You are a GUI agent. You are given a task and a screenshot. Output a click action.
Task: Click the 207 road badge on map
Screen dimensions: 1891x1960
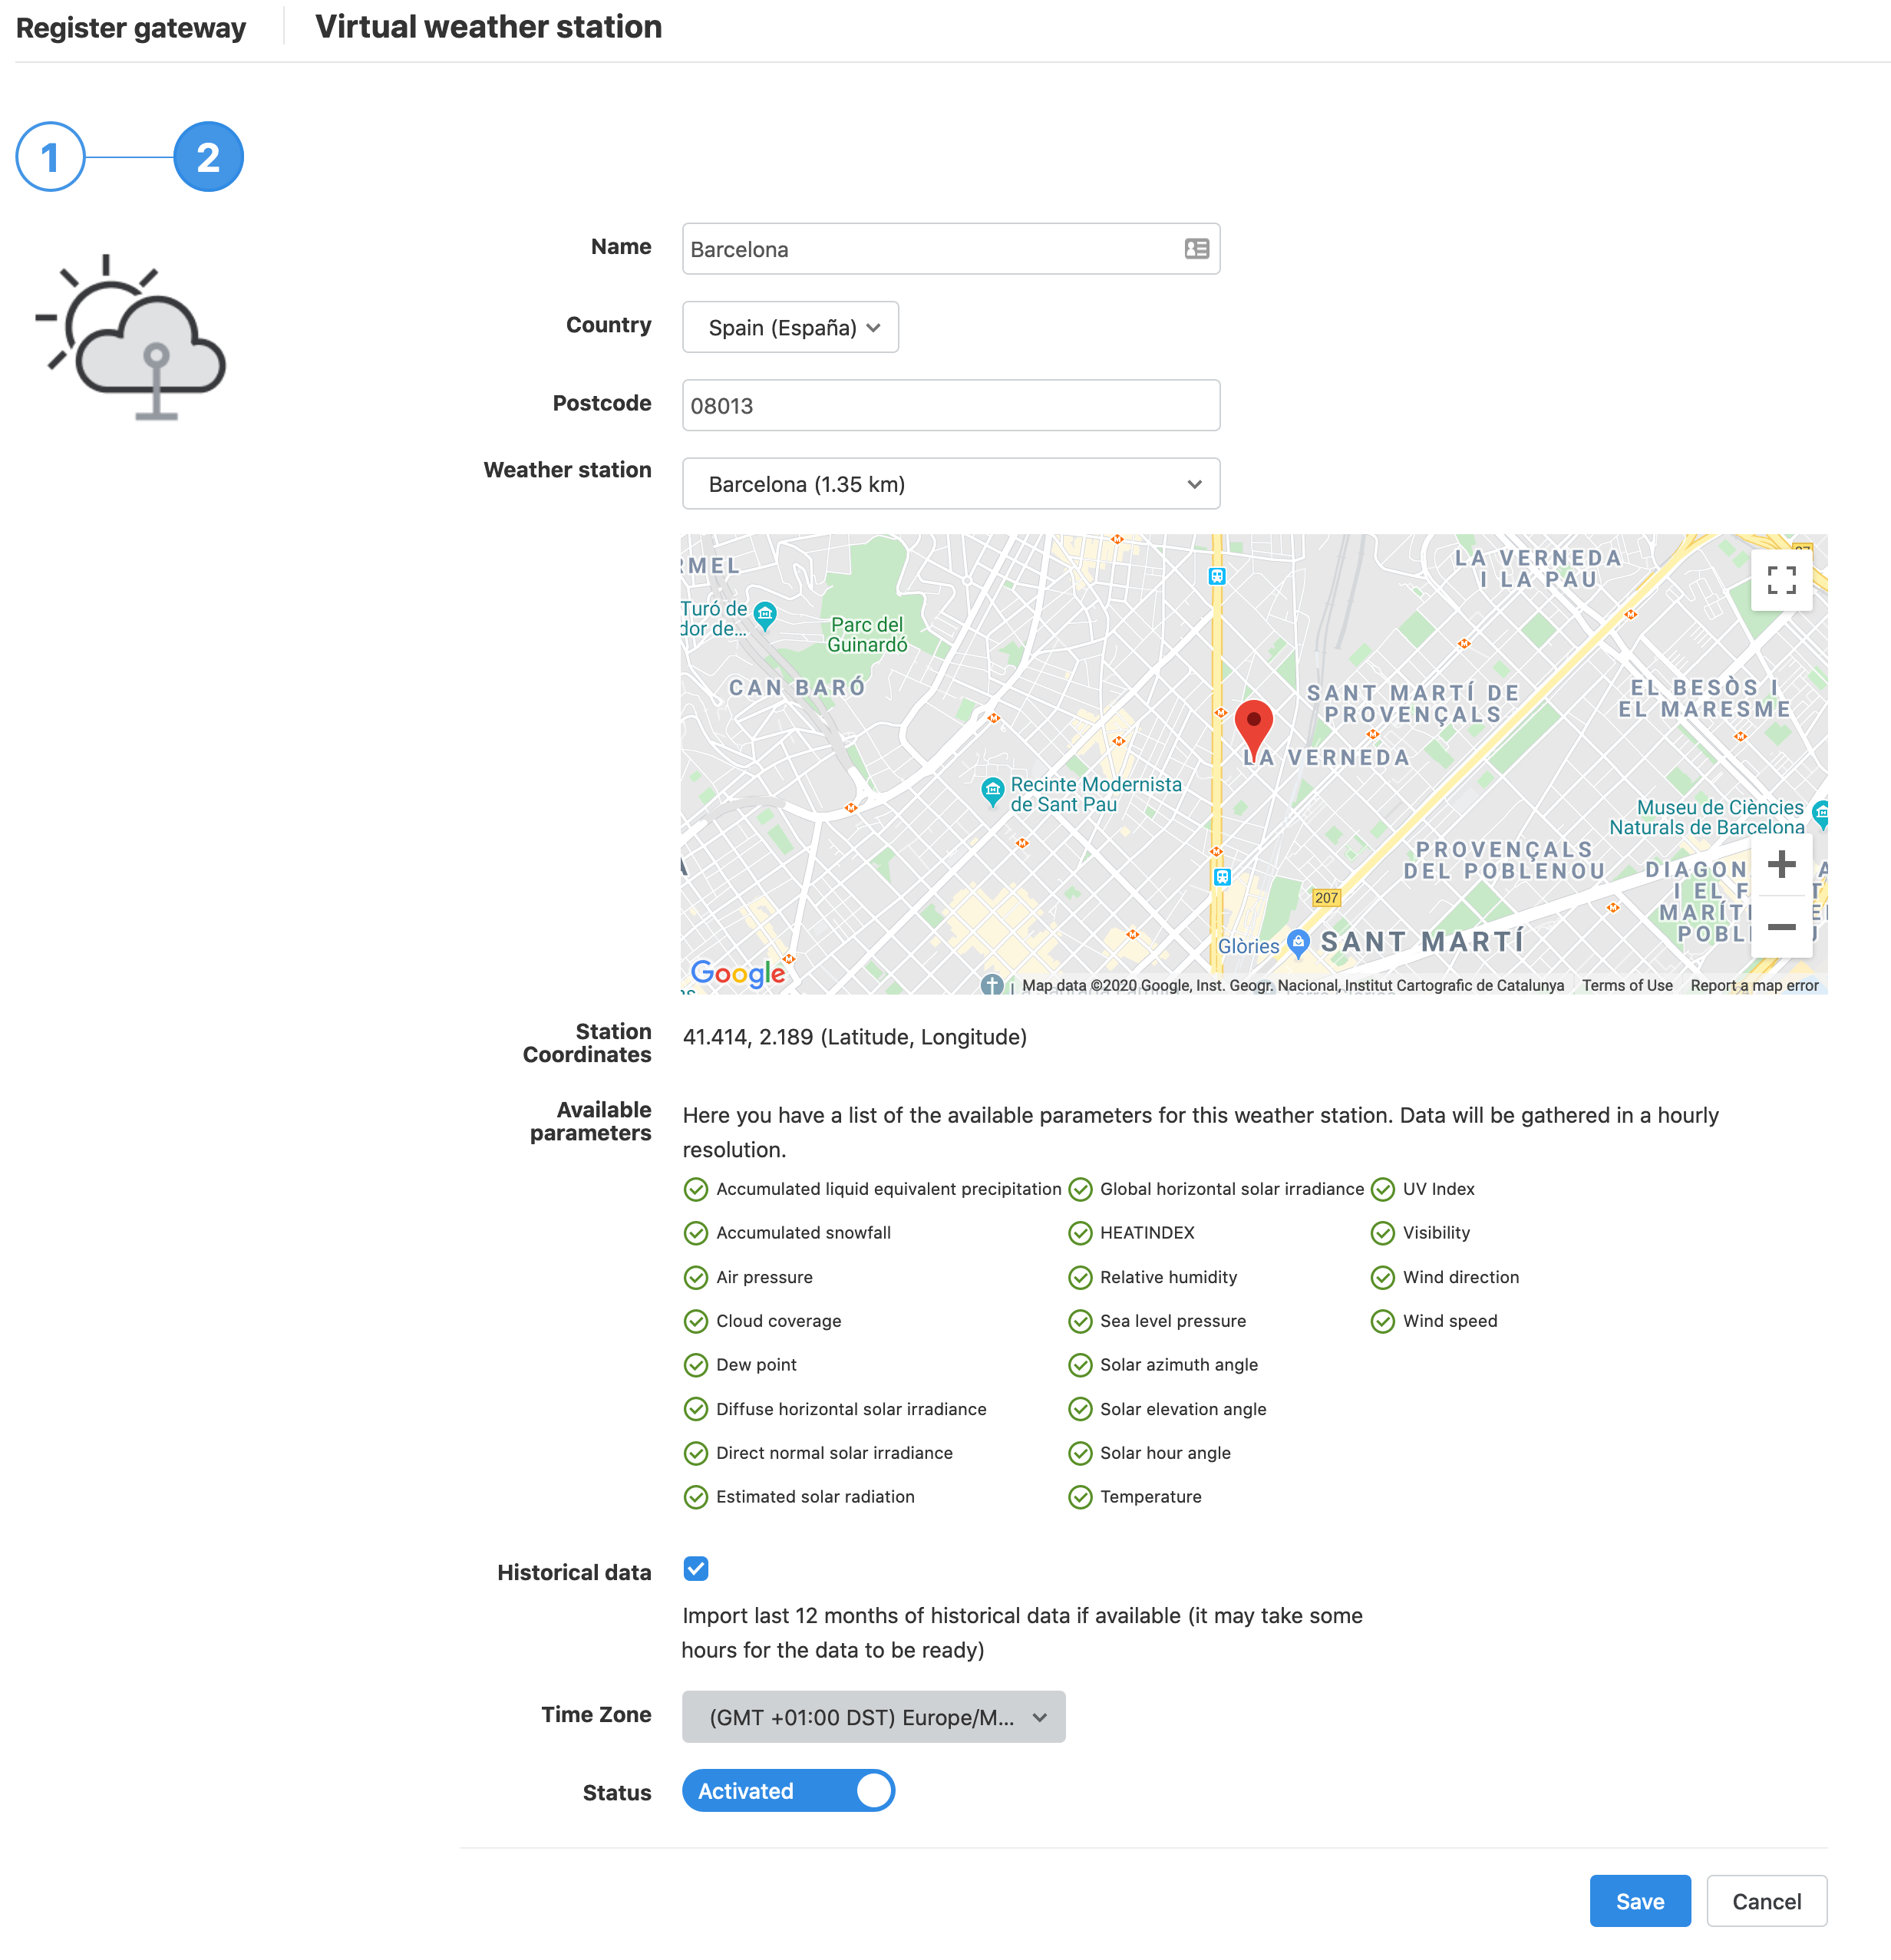click(x=1326, y=898)
